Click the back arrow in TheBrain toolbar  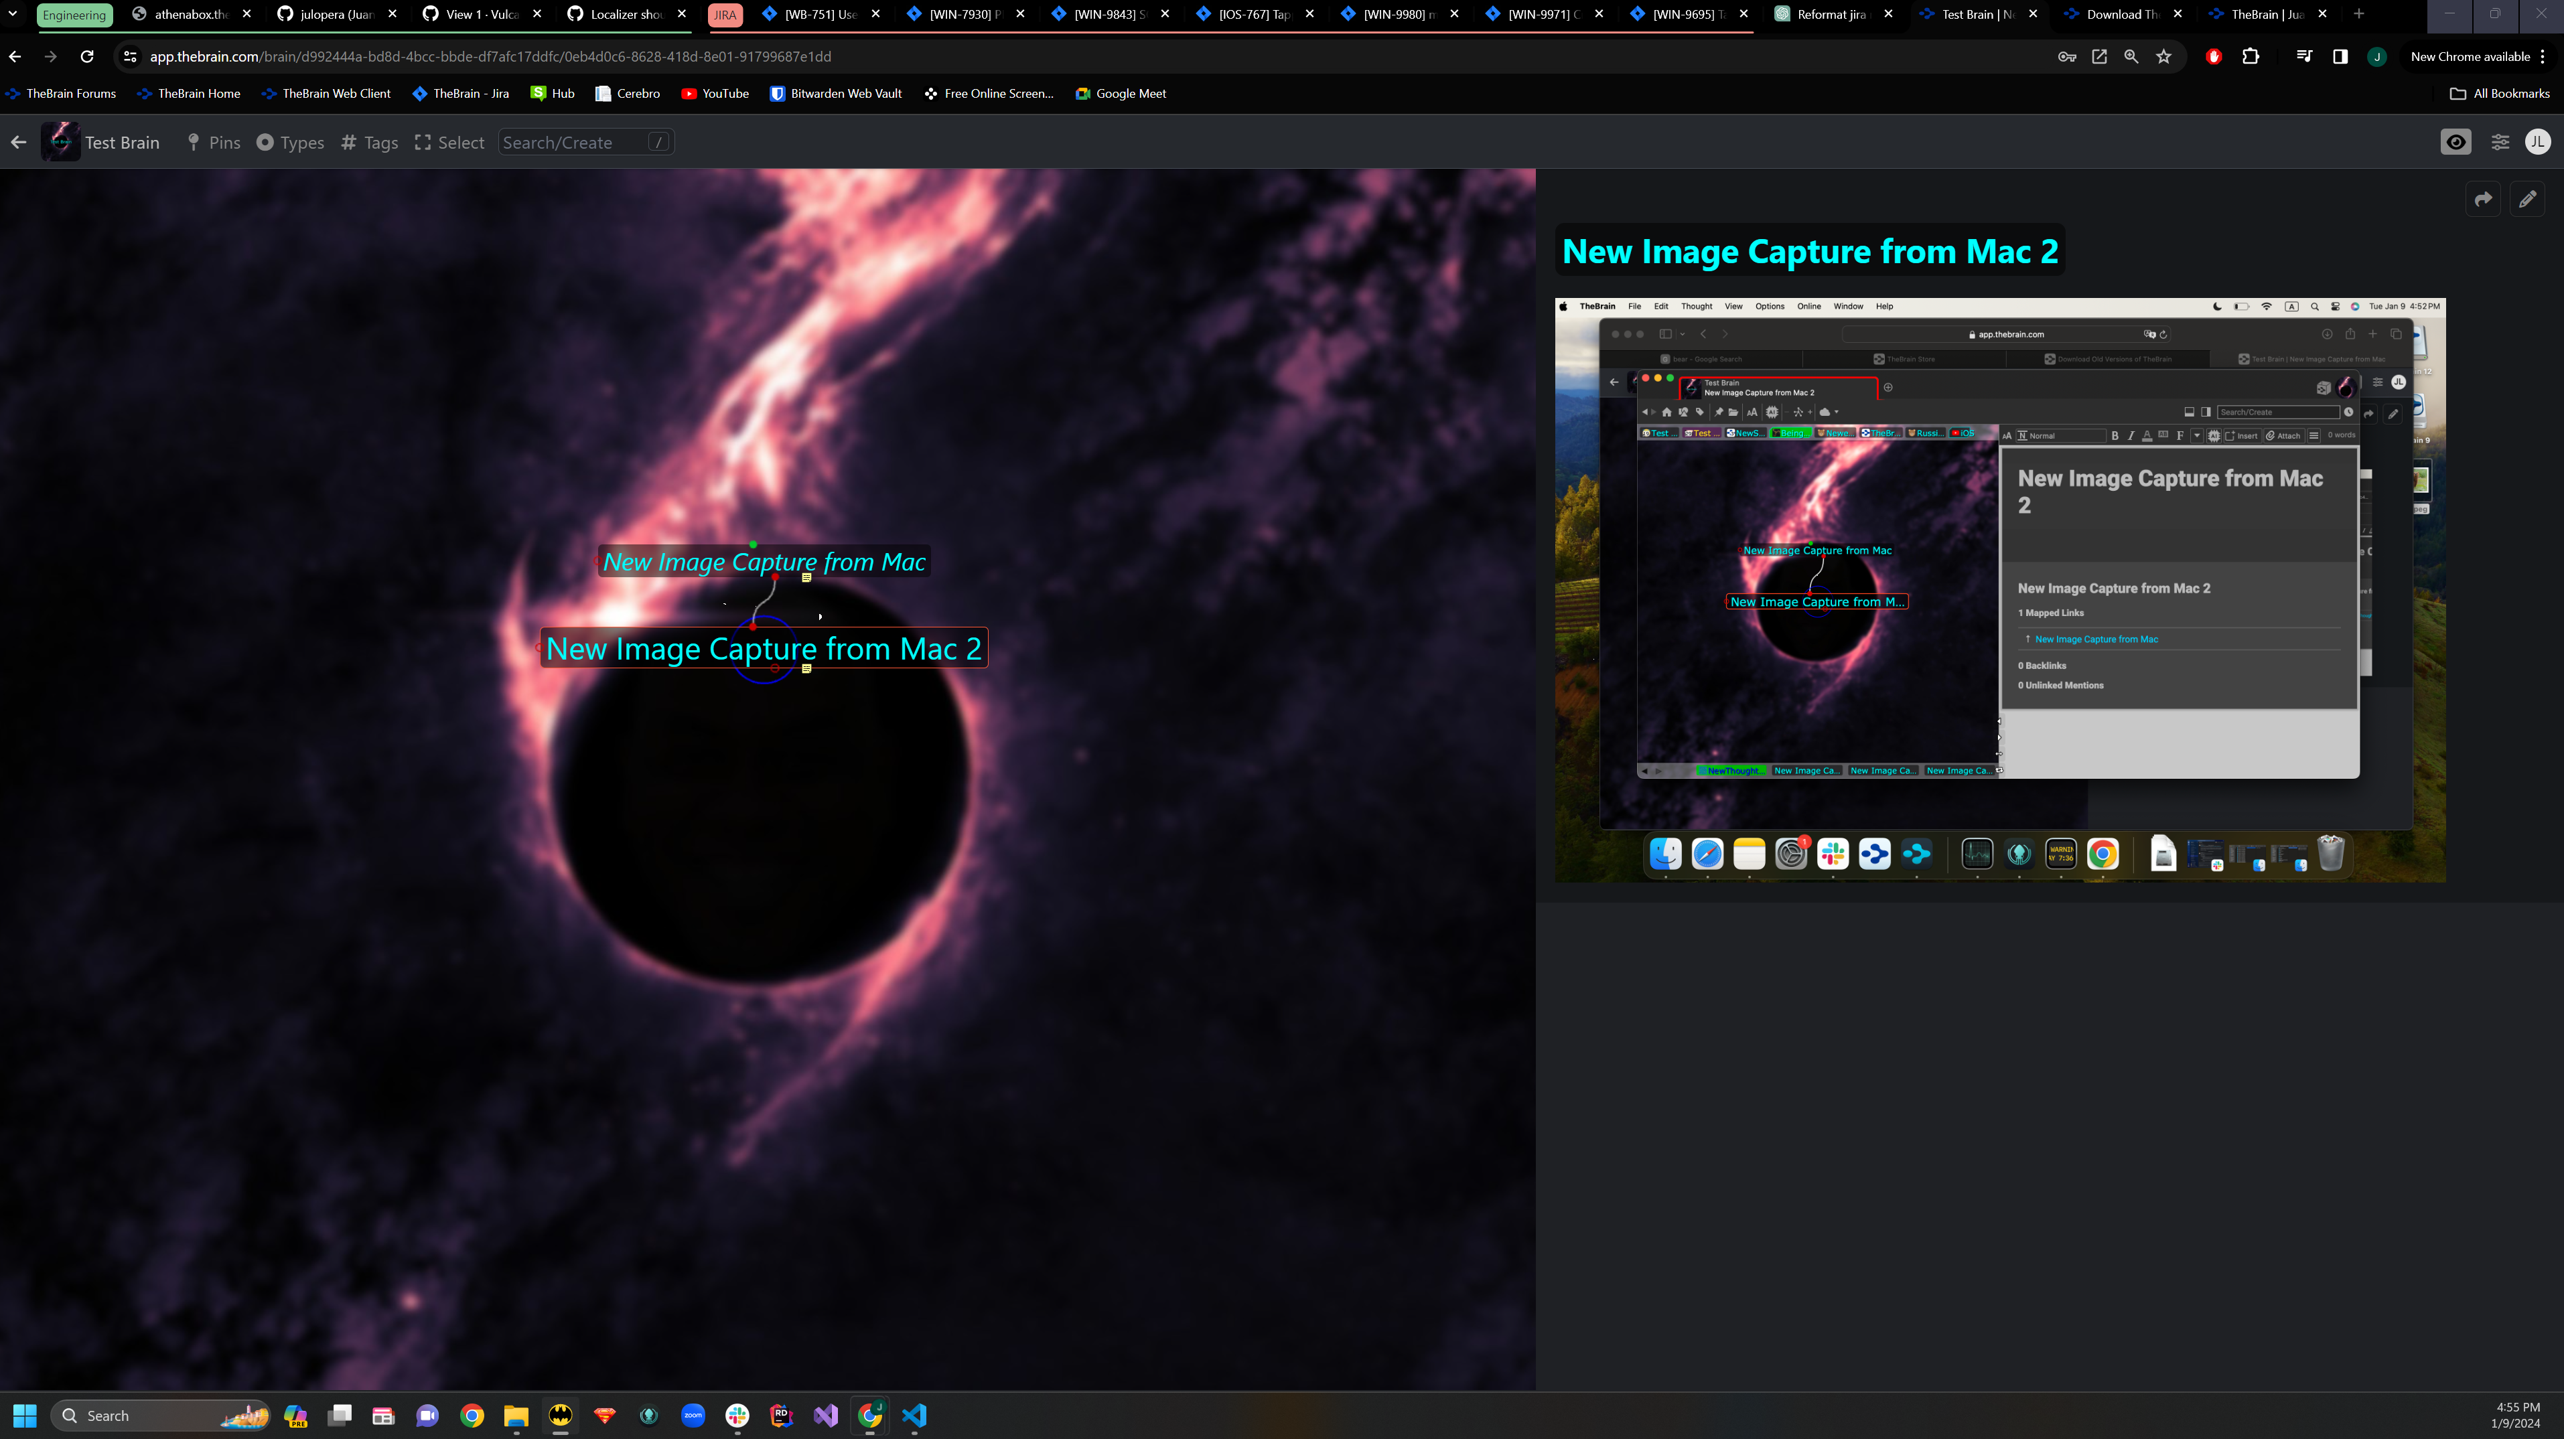18,143
